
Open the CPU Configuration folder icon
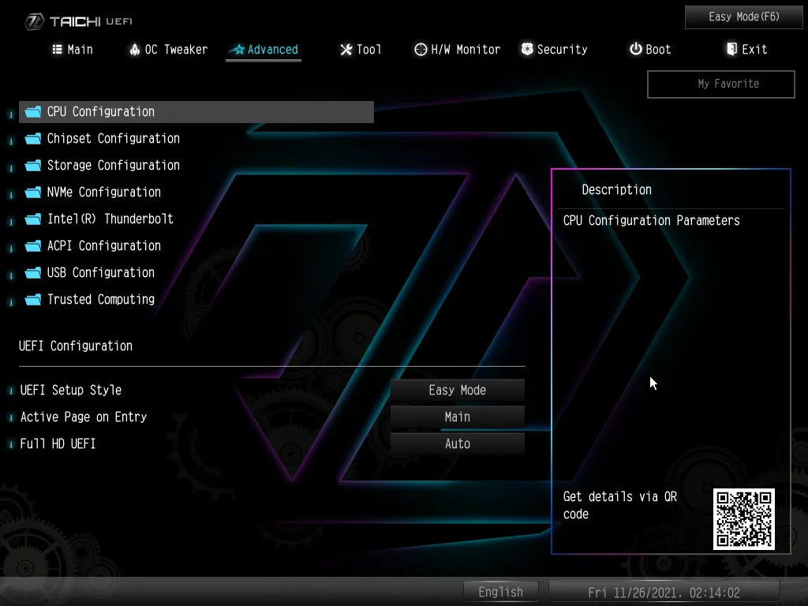point(33,112)
